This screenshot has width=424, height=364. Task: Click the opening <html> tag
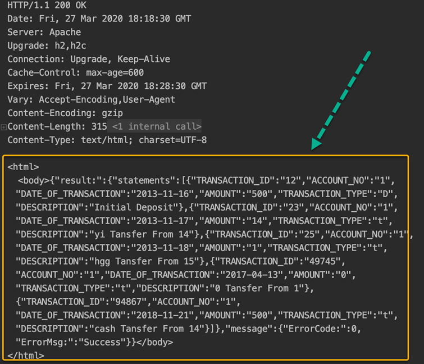pyautogui.click(x=24, y=167)
